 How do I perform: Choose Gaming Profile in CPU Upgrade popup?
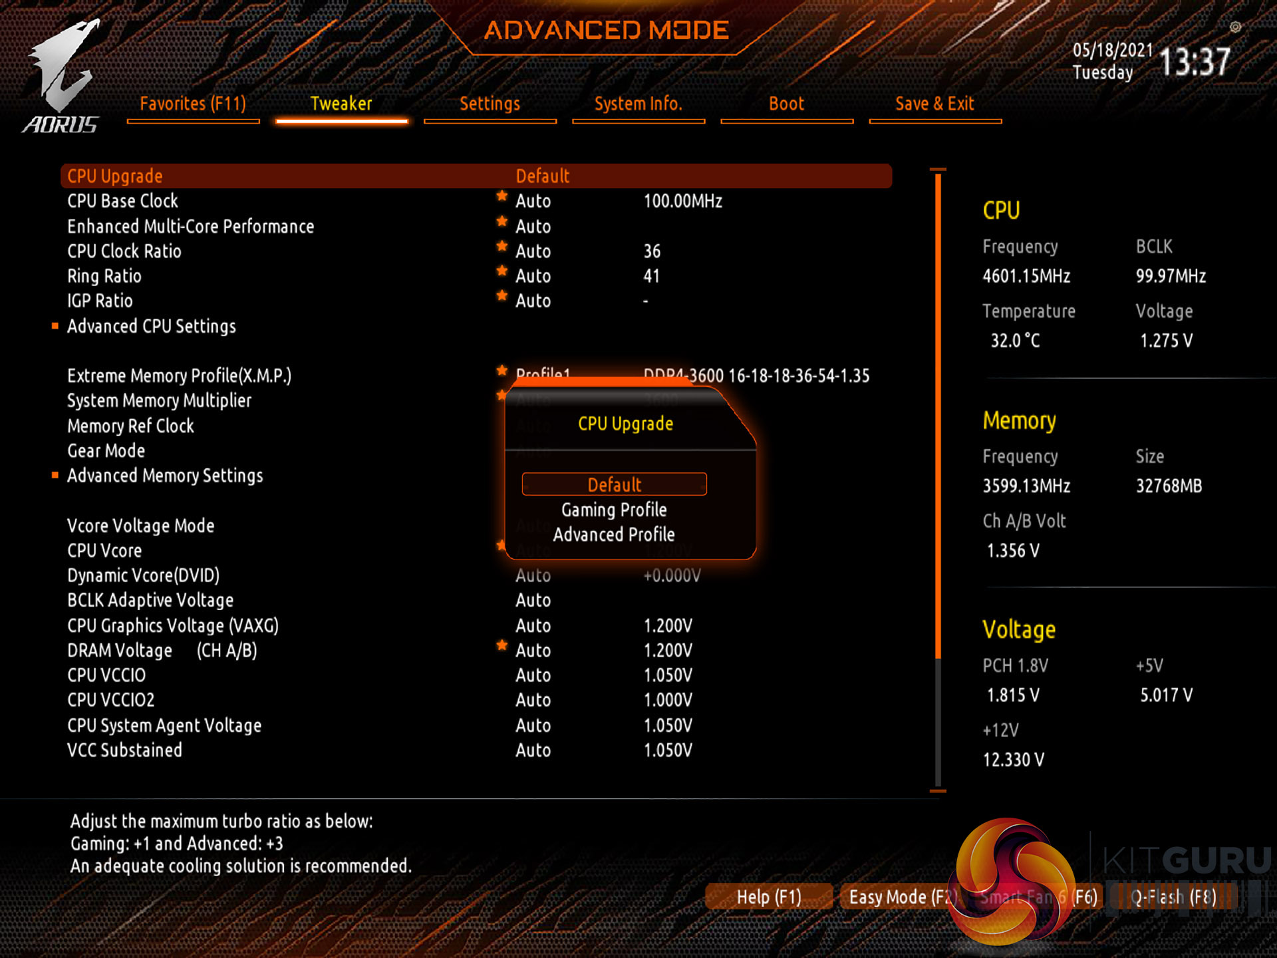coord(614,510)
